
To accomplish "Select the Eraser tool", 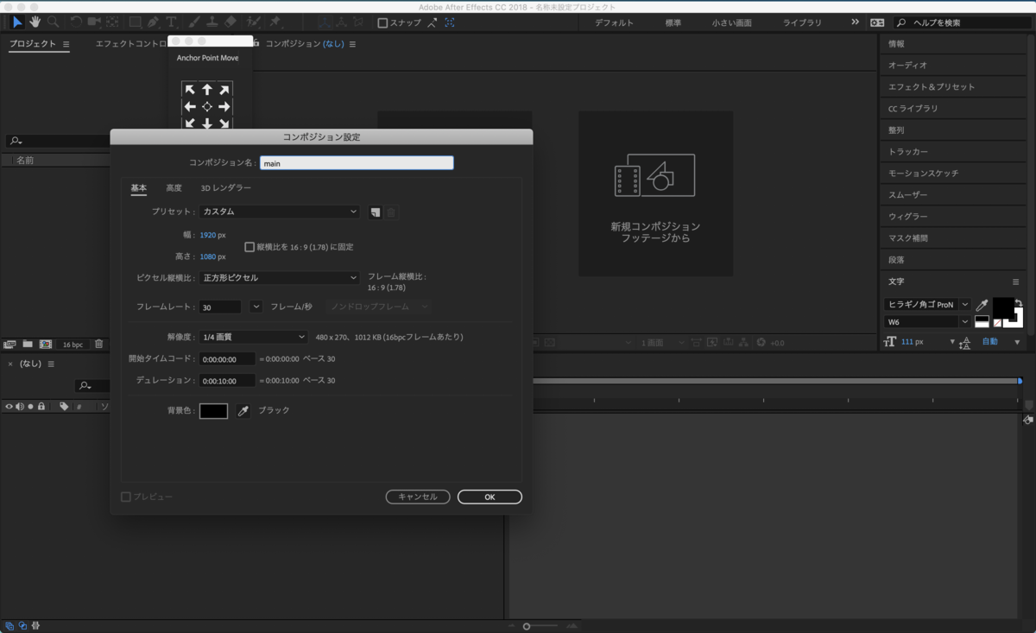I will [x=231, y=22].
